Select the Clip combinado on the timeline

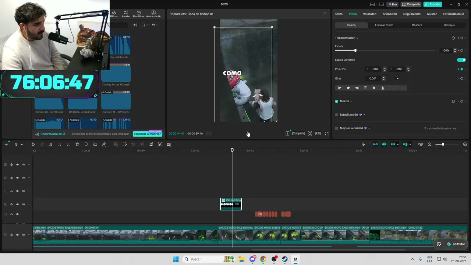pyautogui.click(x=231, y=204)
